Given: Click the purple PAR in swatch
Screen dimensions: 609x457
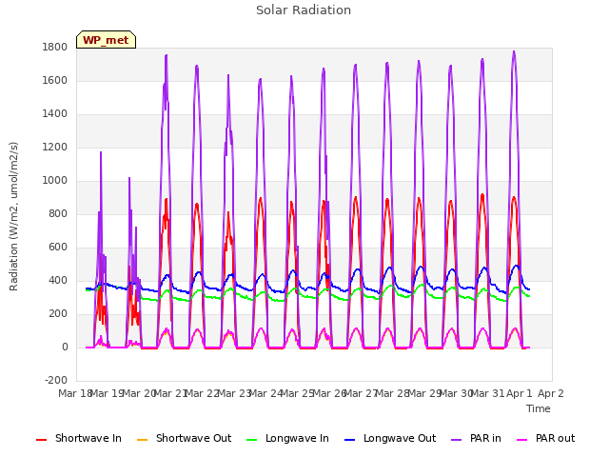Looking at the screenshot, I should 457,440.
